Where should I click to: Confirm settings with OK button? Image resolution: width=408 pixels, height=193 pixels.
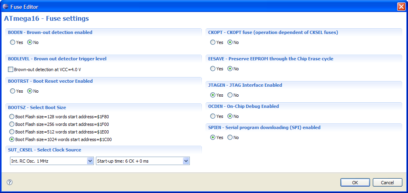[x=355, y=183]
